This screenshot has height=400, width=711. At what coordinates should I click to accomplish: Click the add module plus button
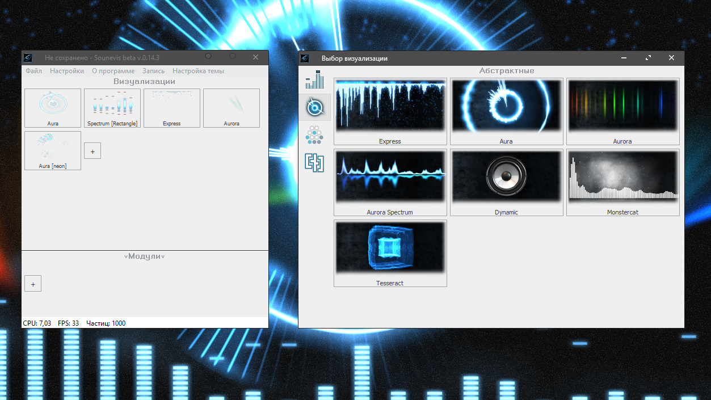[x=33, y=284]
